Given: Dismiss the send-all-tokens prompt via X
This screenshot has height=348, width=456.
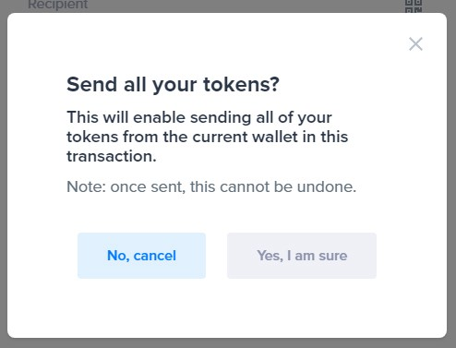Looking at the screenshot, I should [x=415, y=44].
